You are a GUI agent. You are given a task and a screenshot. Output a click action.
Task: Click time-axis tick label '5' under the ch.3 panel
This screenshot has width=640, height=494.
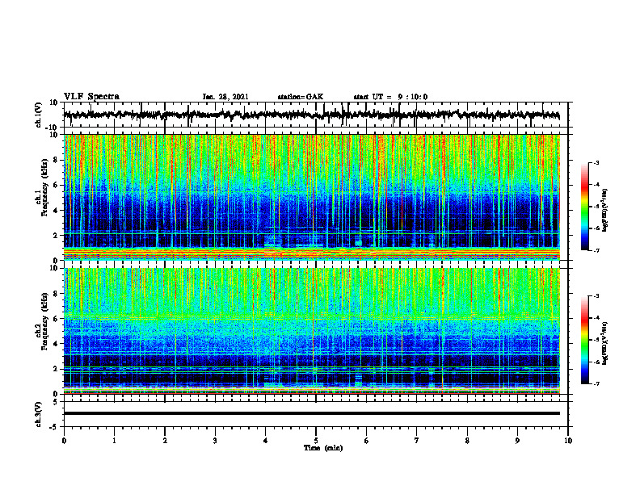pyautogui.click(x=316, y=441)
